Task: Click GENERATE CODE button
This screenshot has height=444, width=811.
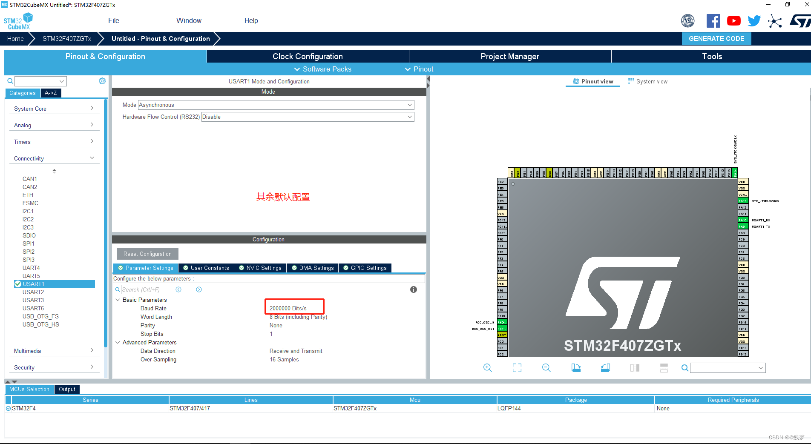Action: click(x=716, y=38)
